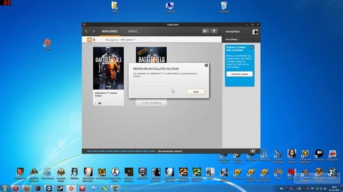Click the info icon under Battlefield 3
The width and height of the screenshot is (343, 192).
(x=95, y=103)
